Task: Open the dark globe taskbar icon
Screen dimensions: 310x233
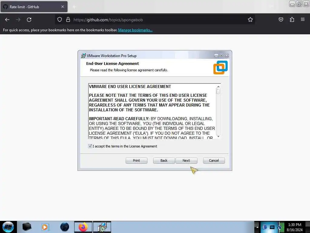Action: click(x=64, y=227)
